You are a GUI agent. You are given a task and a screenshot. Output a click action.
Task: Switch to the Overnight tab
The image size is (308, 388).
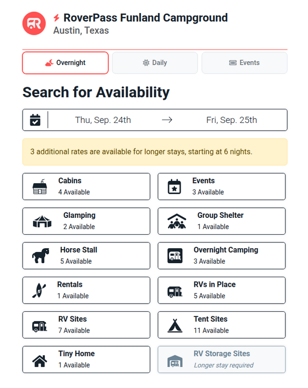[65, 63]
